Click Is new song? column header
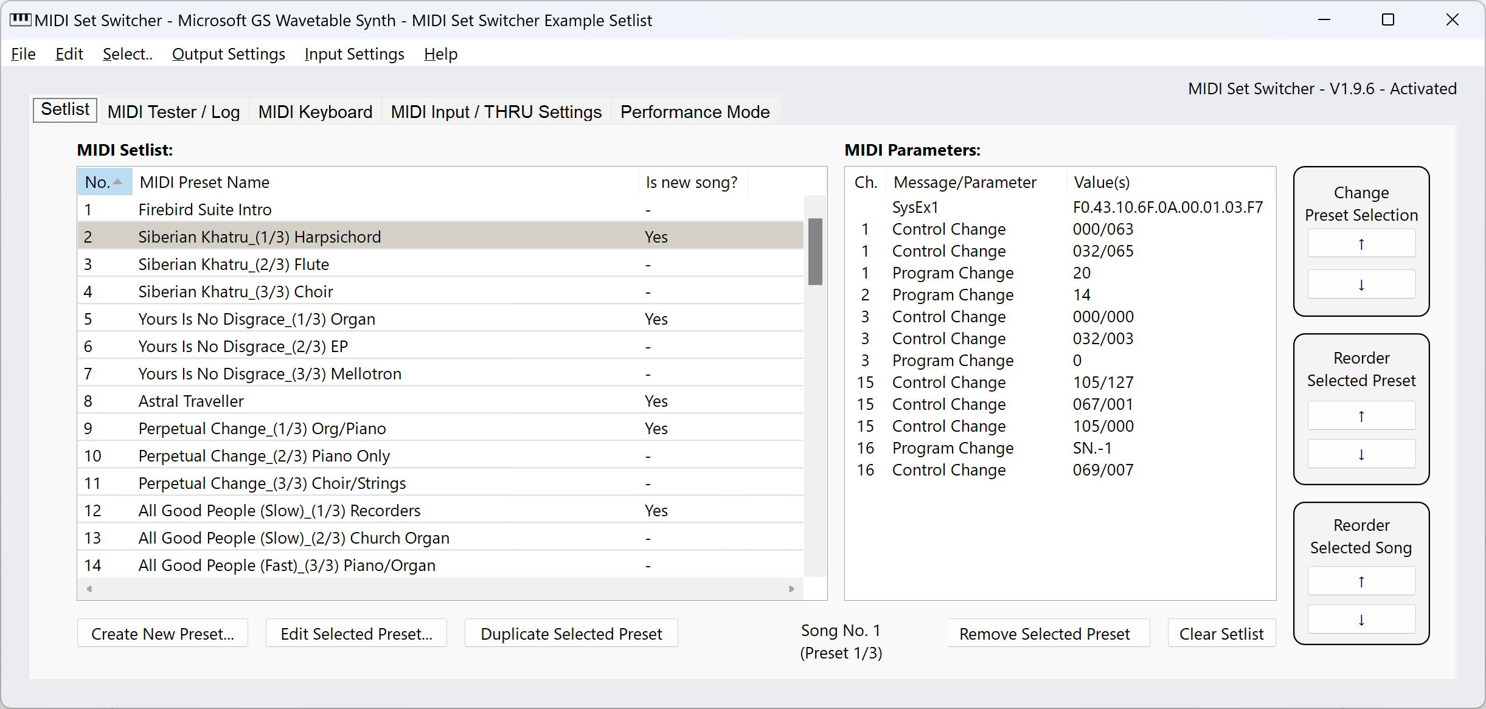 pyautogui.click(x=691, y=182)
